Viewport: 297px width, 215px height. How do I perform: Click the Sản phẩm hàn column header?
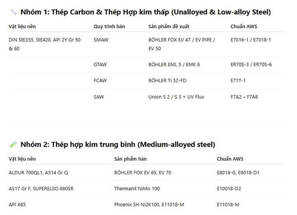pos(130,159)
